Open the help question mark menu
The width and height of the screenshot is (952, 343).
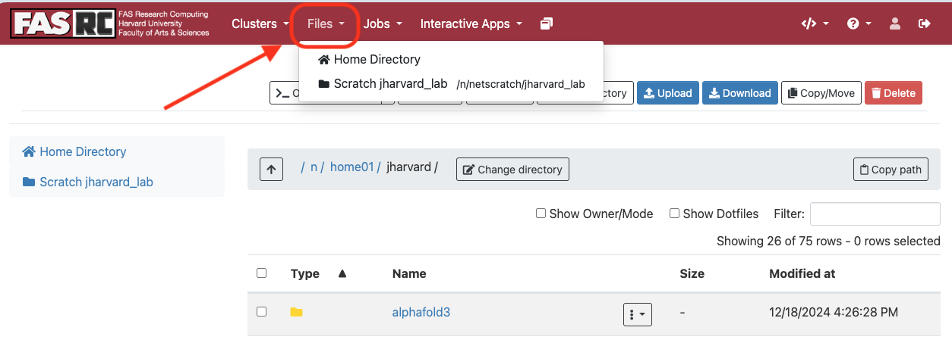tap(859, 24)
